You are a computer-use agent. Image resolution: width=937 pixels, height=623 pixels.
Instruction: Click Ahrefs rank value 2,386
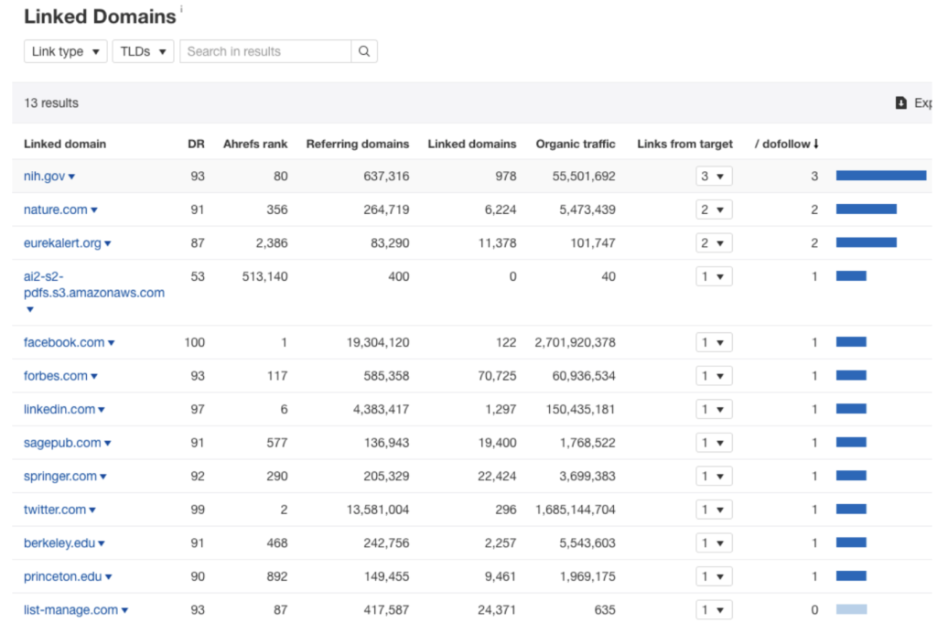(x=272, y=243)
